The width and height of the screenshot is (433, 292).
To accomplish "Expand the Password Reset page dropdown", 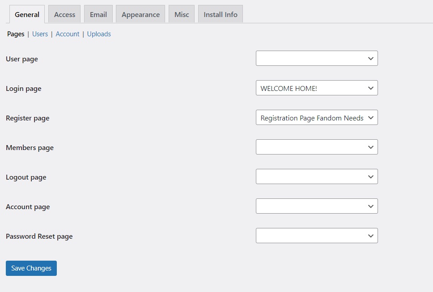I will [317, 236].
